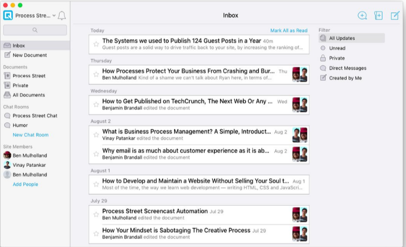This screenshot has width=406, height=247.
Task: Click the Created by Me pencil icon
Action: pos(323,77)
